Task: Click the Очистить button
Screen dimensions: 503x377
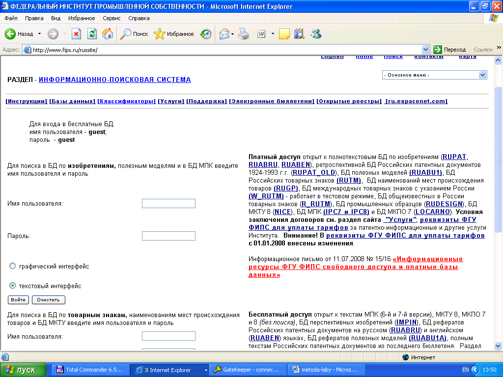Action: pyautogui.click(x=49, y=300)
